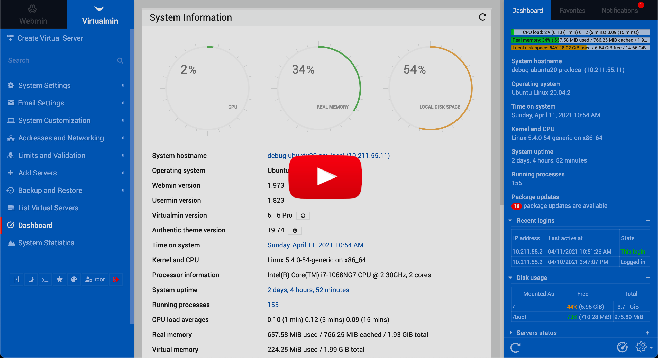The height and width of the screenshot is (358, 658).
Task: Open System uptime link in main panel
Action: coord(308,290)
